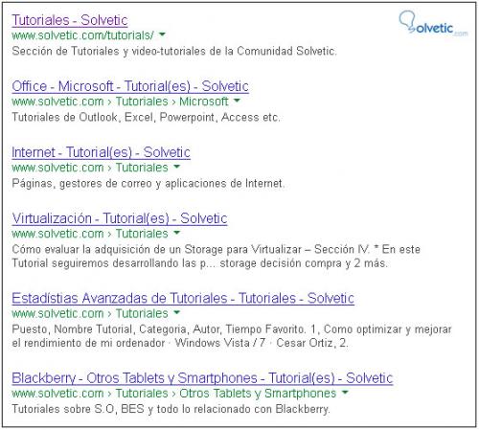Click the Solvetic.com logo
The image size is (479, 430).
click(433, 23)
